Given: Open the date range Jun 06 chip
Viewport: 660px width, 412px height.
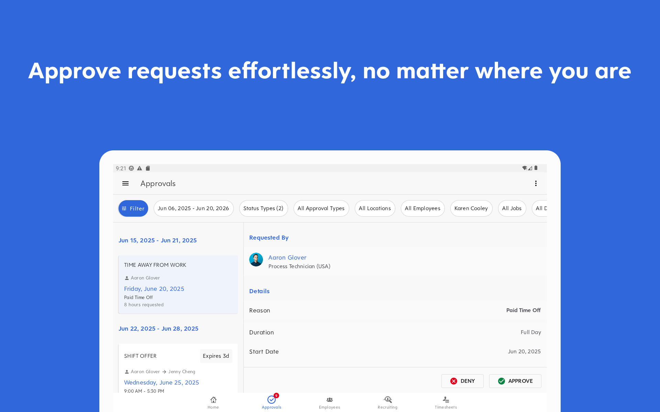Looking at the screenshot, I should (193, 208).
